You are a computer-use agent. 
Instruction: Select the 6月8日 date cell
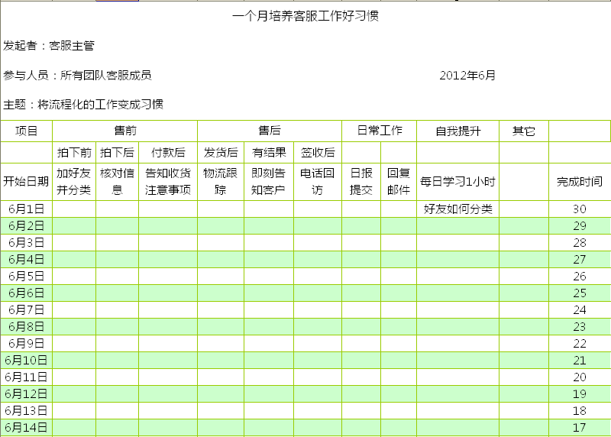[26, 327]
